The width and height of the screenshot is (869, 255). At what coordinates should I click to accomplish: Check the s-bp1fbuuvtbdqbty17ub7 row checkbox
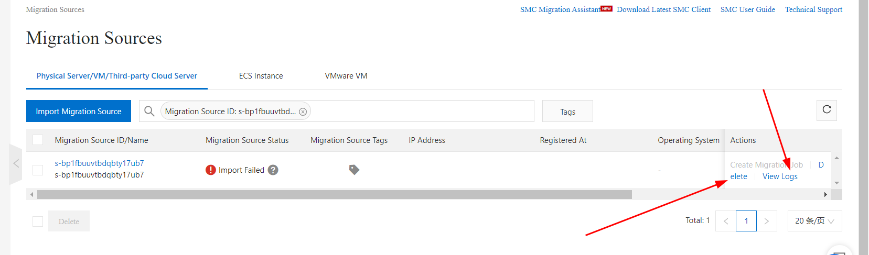[x=38, y=170]
